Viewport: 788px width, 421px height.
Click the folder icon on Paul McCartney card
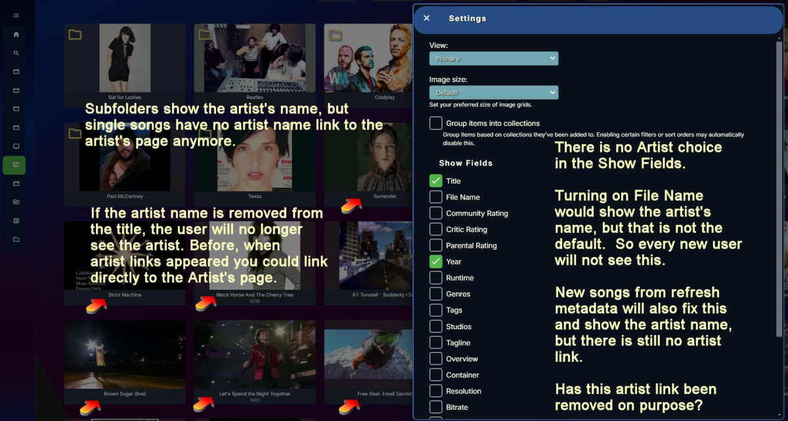click(x=76, y=134)
